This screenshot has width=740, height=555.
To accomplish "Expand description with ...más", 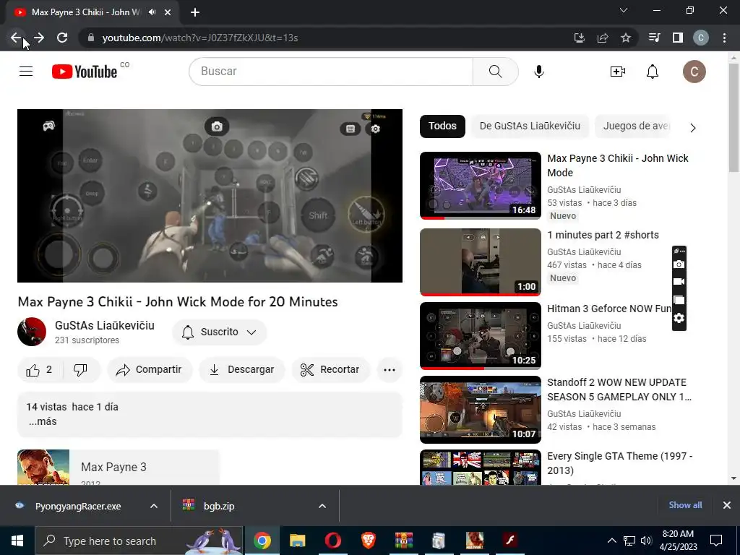I will [43, 421].
